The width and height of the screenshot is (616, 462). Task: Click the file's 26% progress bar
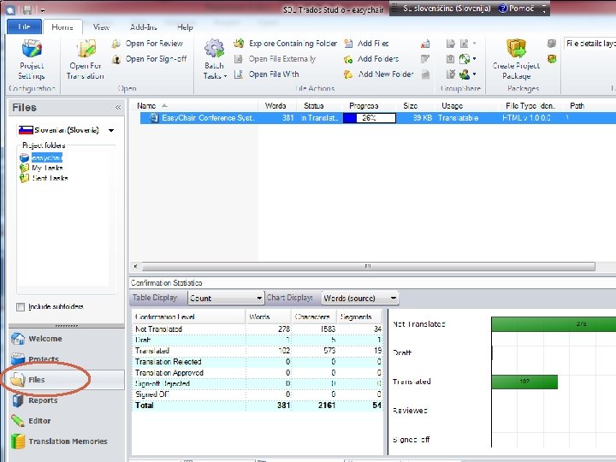pyautogui.click(x=370, y=118)
